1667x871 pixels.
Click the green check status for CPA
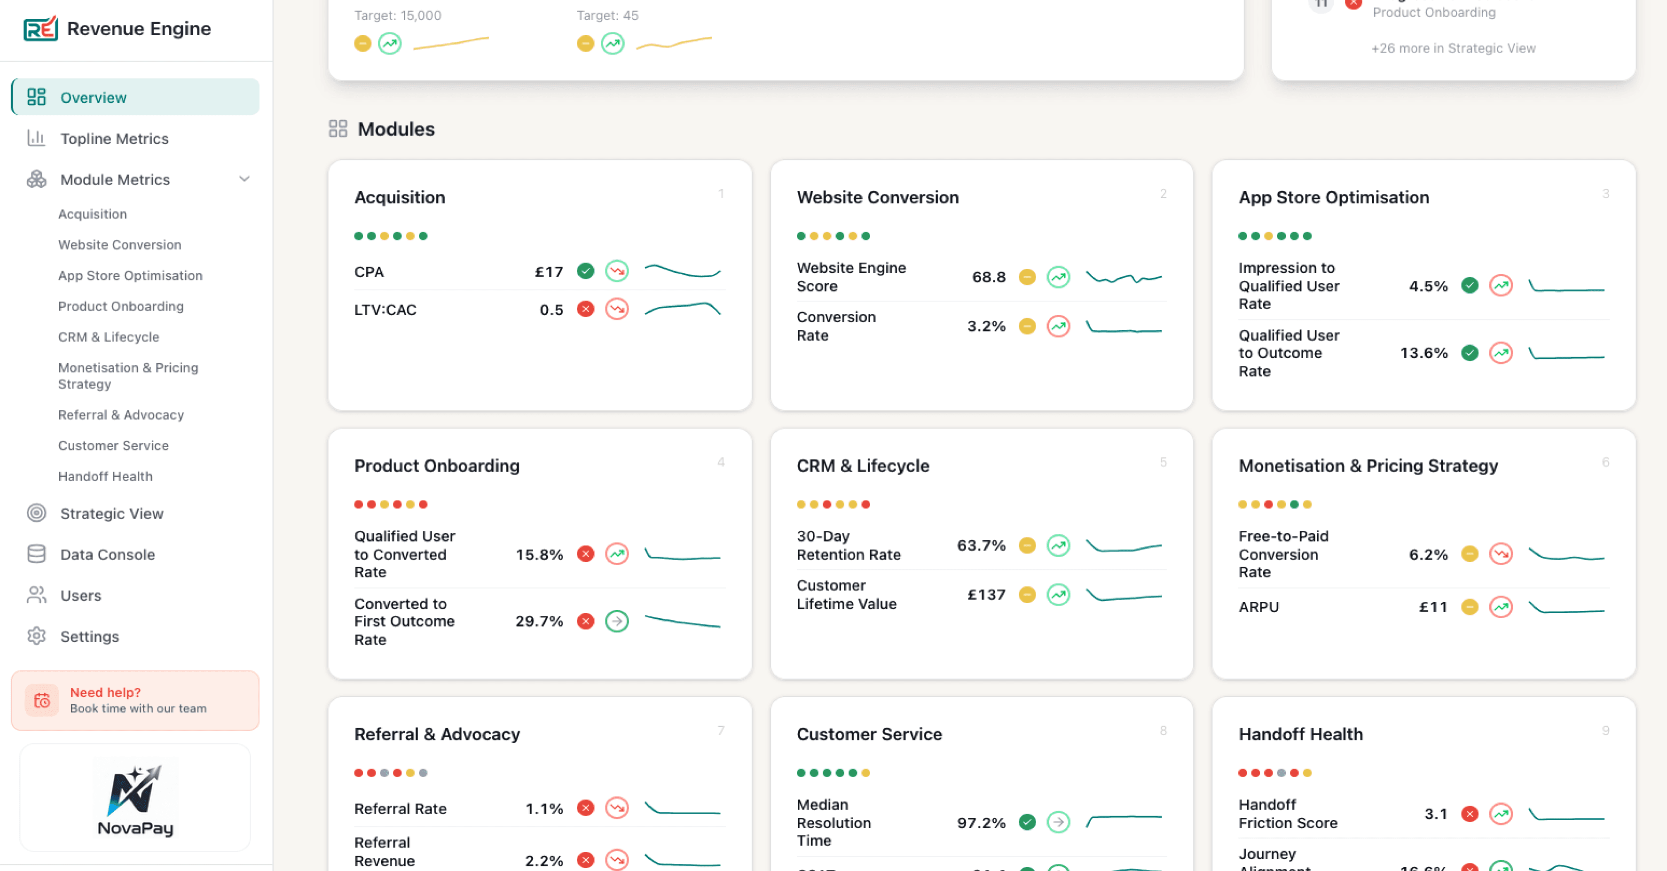click(x=586, y=272)
